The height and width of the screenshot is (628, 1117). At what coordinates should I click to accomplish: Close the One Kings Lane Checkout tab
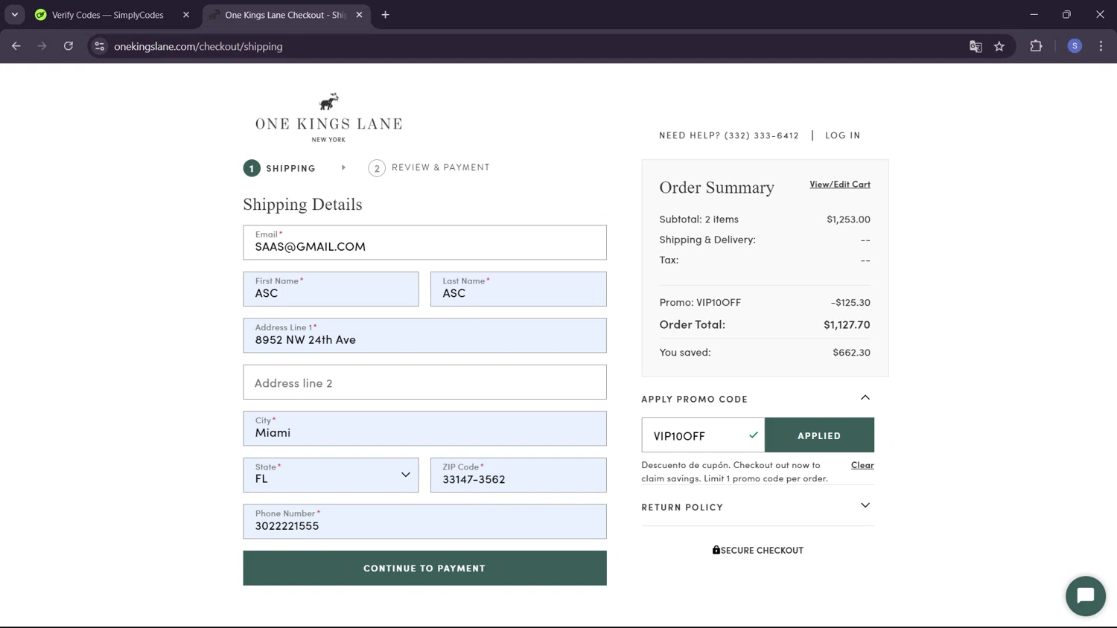click(359, 15)
